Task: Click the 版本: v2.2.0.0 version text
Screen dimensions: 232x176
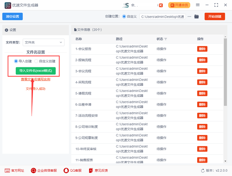Action: pos(217,171)
